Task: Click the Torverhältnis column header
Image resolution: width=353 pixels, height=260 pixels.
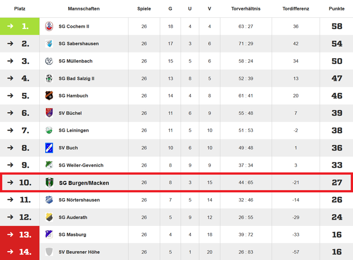Action: click(x=245, y=9)
